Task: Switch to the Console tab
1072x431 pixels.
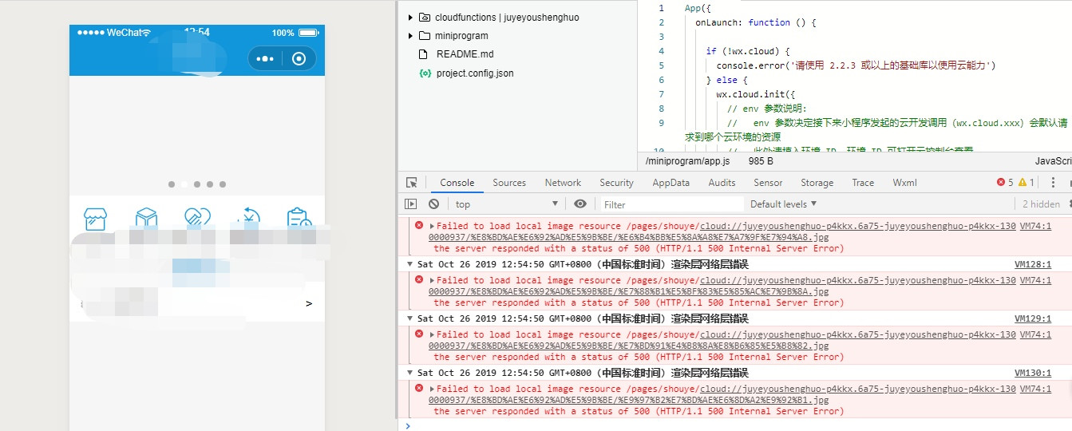Action: [x=457, y=183]
